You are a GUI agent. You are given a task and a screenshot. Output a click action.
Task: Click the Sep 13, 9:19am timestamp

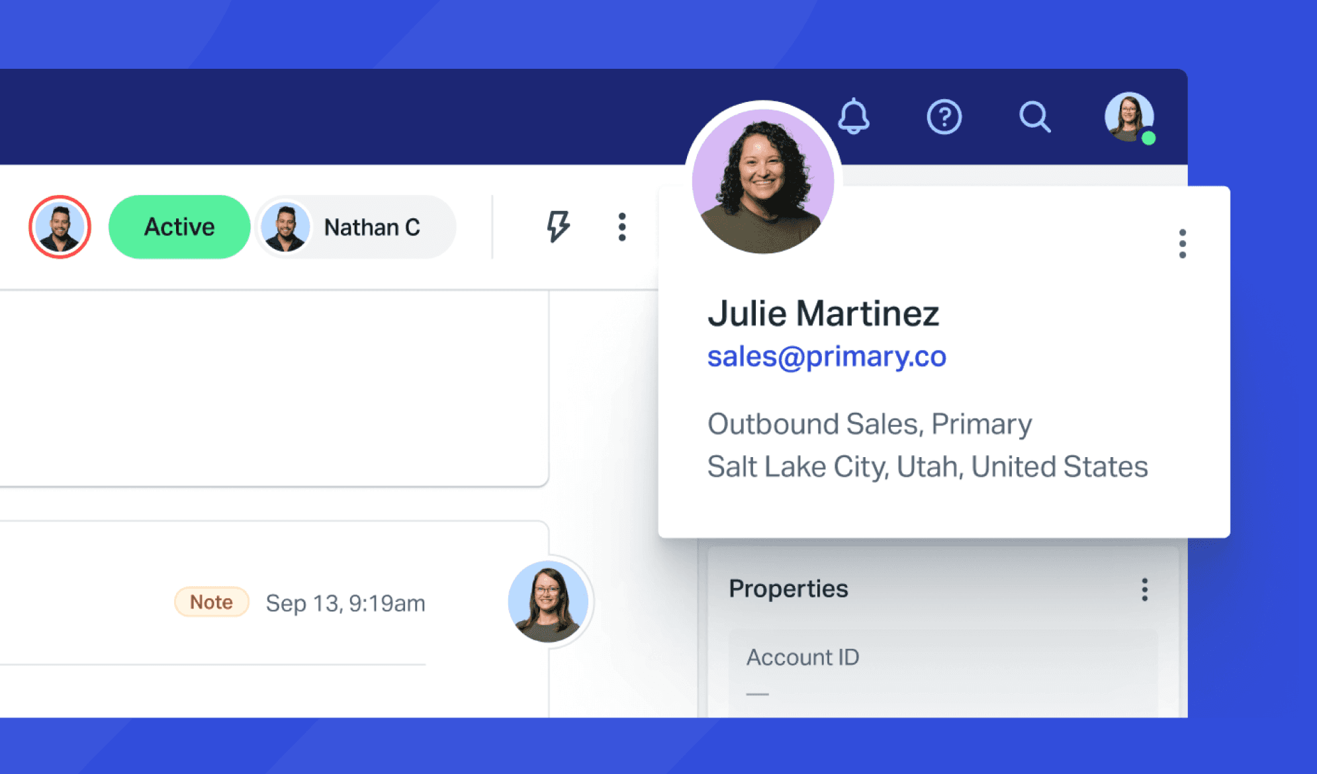pyautogui.click(x=345, y=603)
